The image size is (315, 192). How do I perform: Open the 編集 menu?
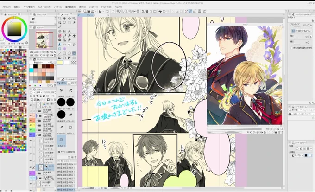click(17, 7)
